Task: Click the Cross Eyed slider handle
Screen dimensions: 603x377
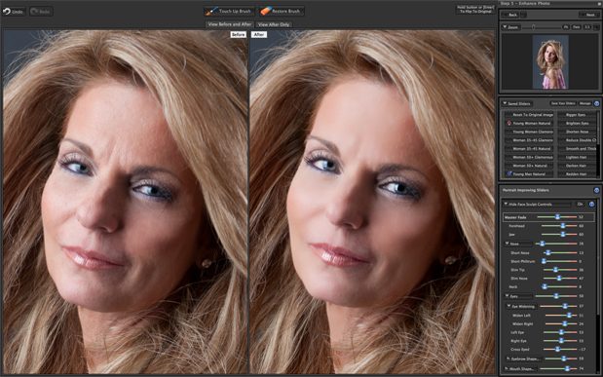Action: pos(557,350)
